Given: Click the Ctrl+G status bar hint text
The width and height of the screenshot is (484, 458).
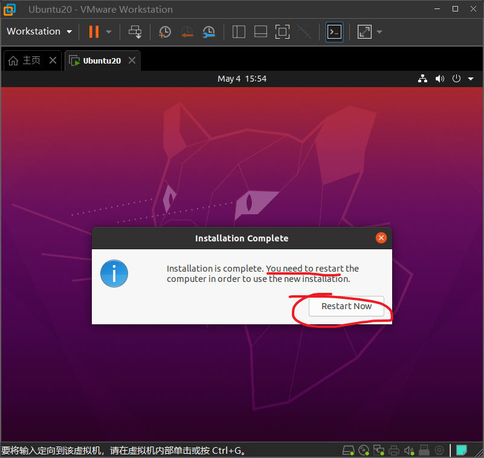Looking at the screenshot, I should pyautogui.click(x=124, y=450).
